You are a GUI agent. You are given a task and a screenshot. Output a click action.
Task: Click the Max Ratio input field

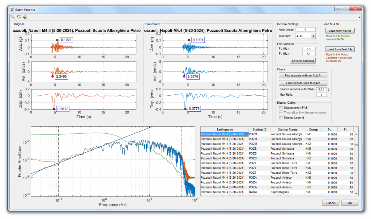tap(321, 95)
